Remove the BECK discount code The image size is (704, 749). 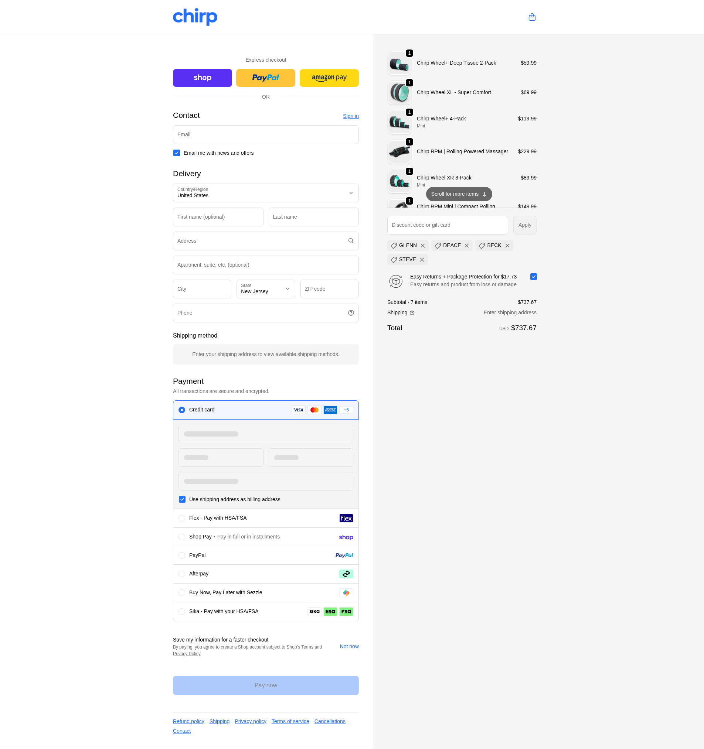click(x=507, y=246)
